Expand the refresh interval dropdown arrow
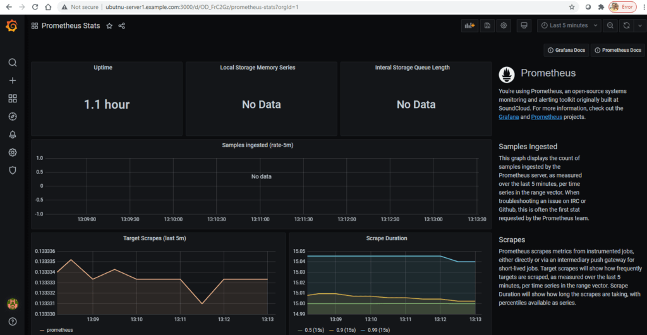 pos(639,25)
